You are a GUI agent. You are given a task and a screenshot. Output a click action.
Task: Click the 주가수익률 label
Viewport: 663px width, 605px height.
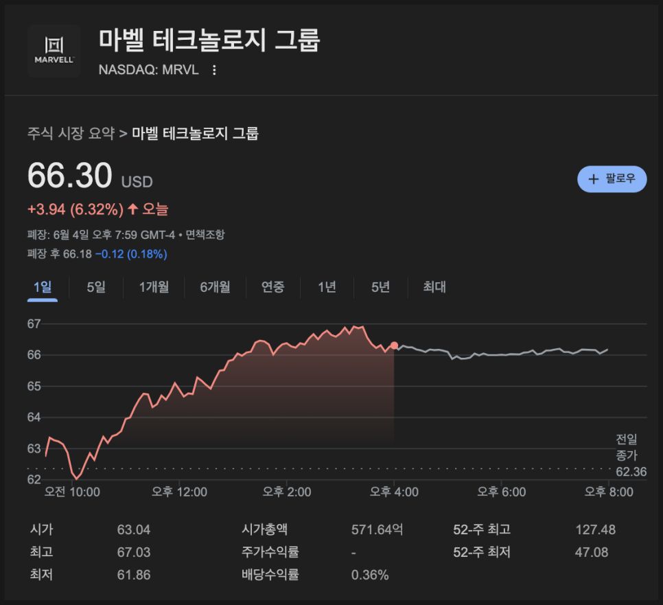[270, 552]
